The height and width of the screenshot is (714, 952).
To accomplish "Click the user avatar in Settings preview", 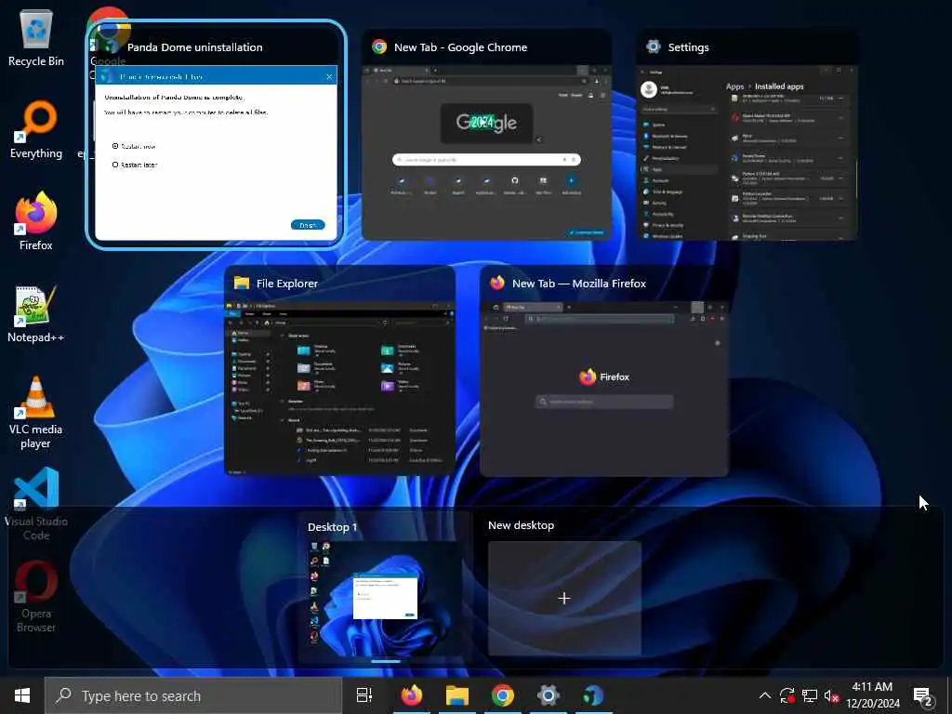I will (648, 90).
